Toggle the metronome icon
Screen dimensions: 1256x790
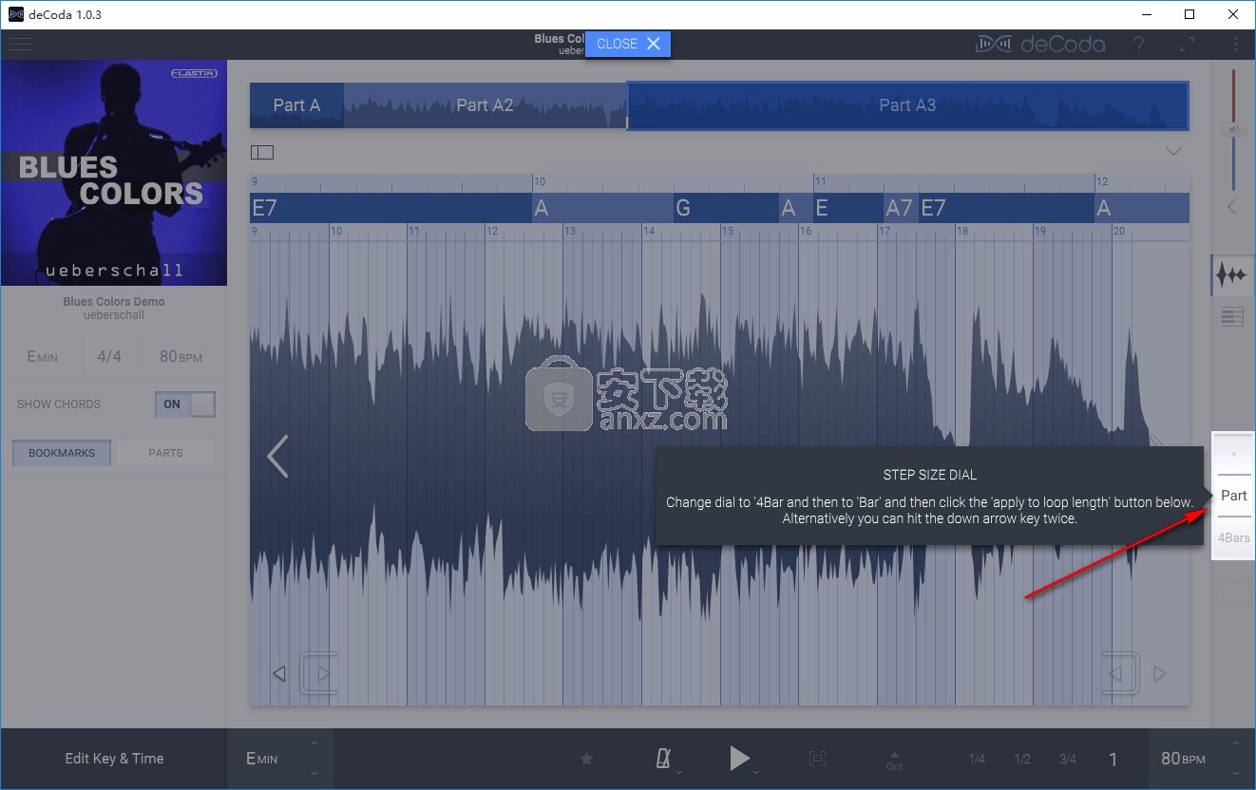[664, 758]
